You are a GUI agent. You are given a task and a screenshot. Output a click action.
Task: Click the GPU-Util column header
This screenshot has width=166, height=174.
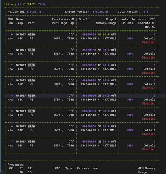128,23
